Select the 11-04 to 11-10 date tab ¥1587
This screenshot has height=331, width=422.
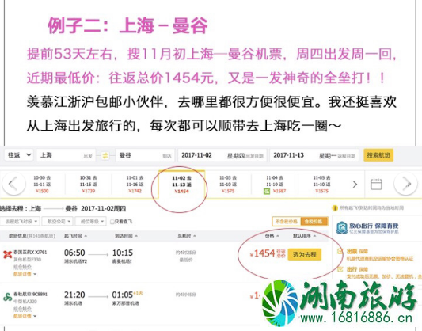click(275, 185)
